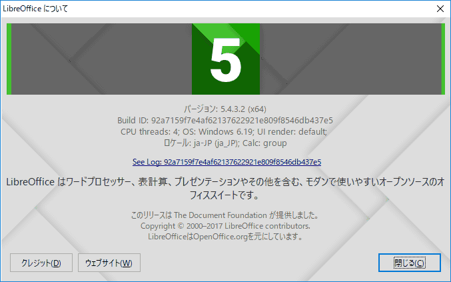Close the window using title bar X

[x=440, y=9]
